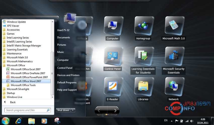The width and height of the screenshot is (214, 125).
Task: Show hidden tray icons arrow
Action: pyautogui.click(x=172, y=121)
